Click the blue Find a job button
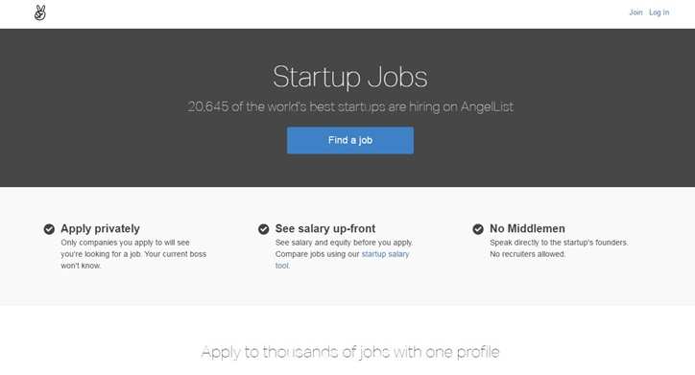Image resolution: width=695 pixels, height=375 pixels. [x=350, y=140]
